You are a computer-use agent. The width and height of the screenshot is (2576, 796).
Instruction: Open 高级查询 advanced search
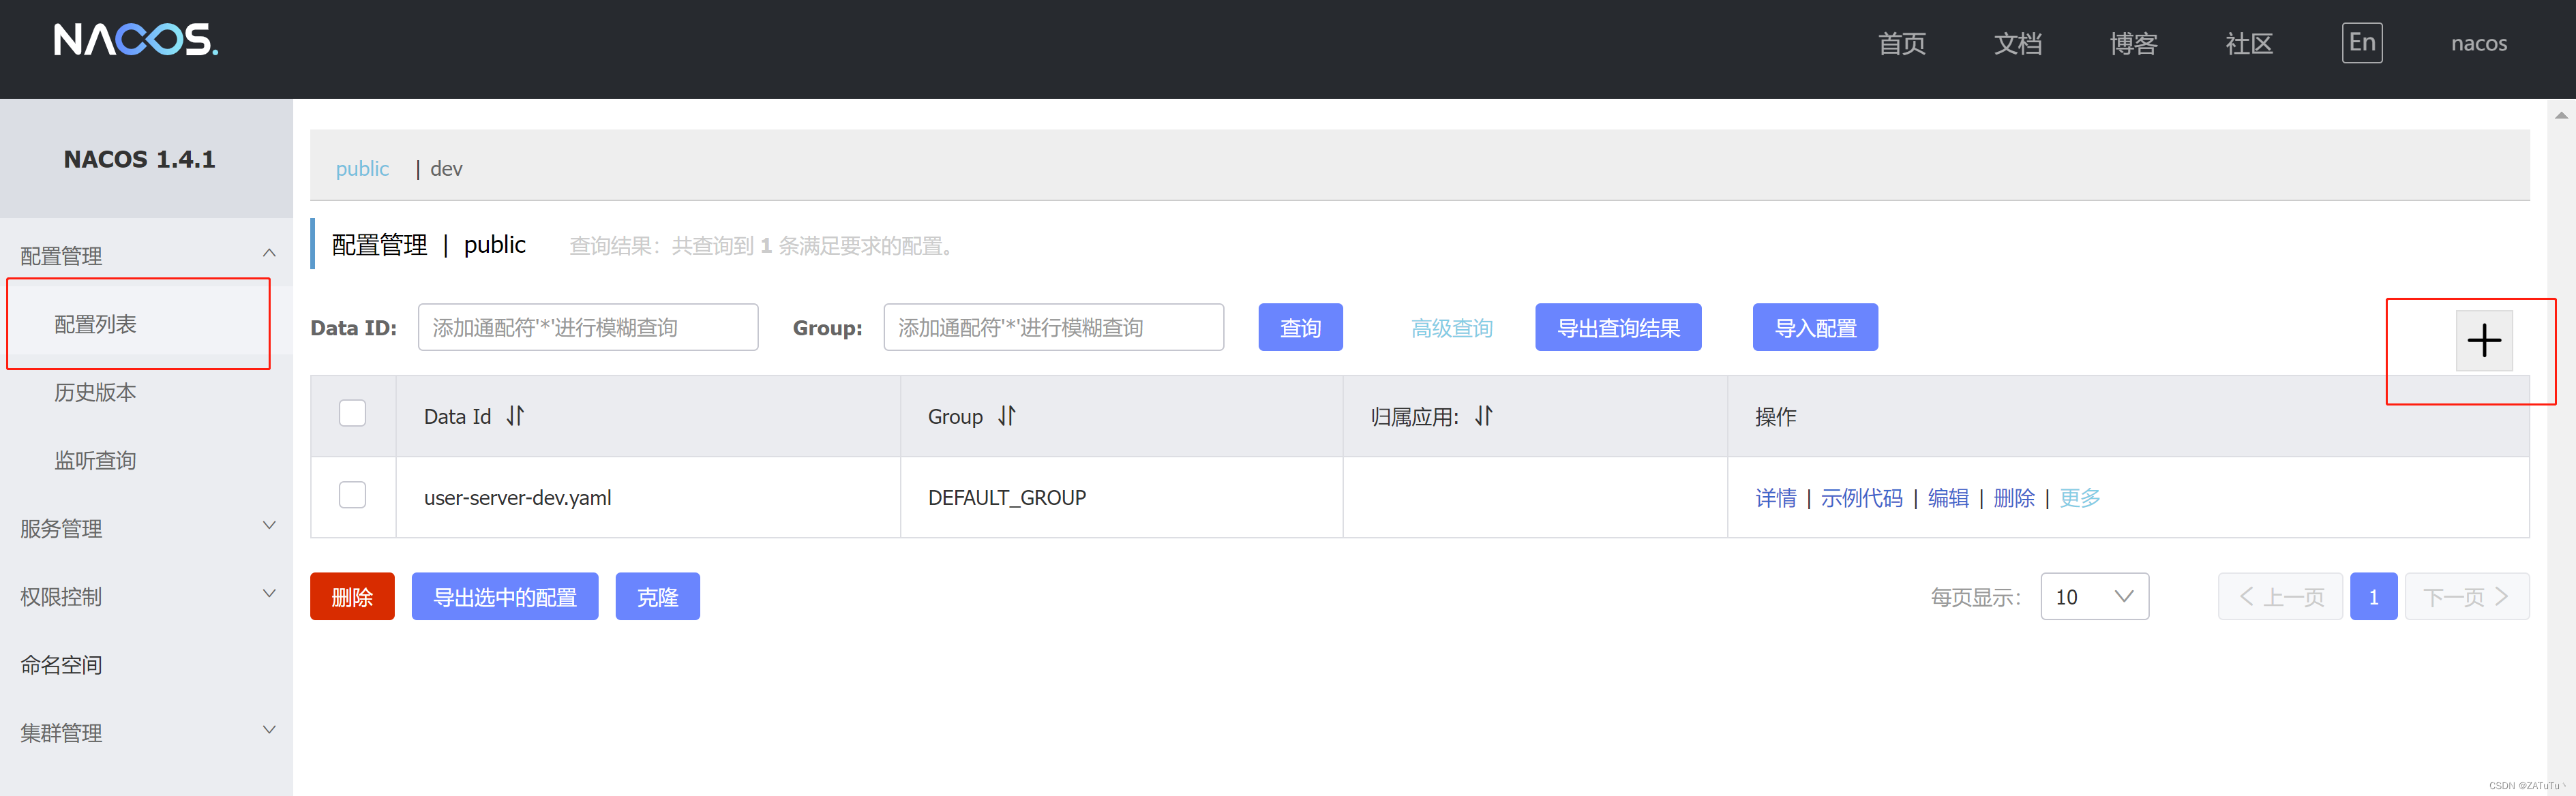[x=1451, y=327]
